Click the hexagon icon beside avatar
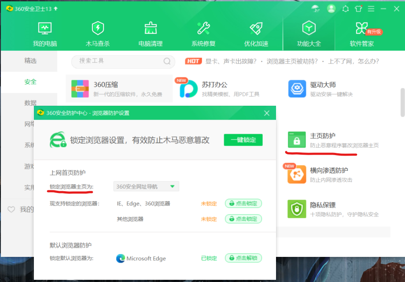 tap(346, 9)
